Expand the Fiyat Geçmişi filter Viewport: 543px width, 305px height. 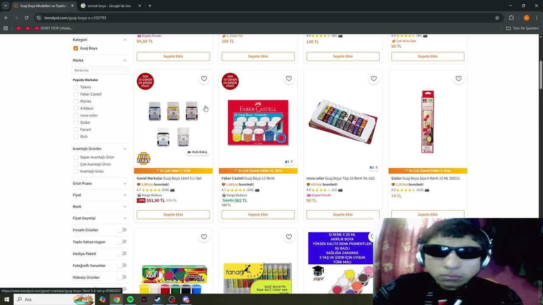point(125,218)
